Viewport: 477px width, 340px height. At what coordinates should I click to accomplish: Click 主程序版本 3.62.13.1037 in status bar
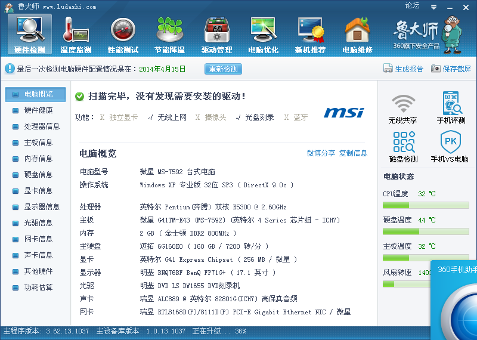pos(47,331)
